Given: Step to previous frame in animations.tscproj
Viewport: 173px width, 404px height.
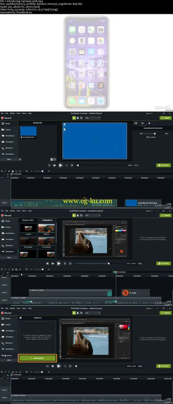Looking at the screenshot, I should [x=47, y=264].
